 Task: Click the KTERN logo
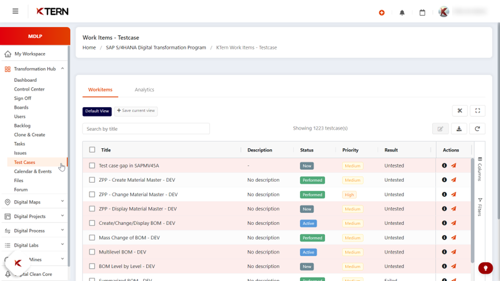coord(52,12)
